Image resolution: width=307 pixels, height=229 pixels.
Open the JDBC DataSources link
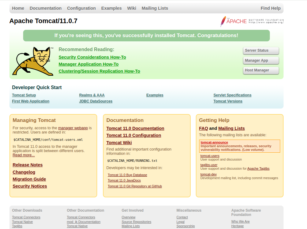pyautogui.click(x=96, y=101)
